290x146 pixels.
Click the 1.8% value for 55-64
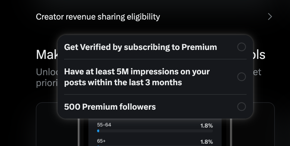206,126
